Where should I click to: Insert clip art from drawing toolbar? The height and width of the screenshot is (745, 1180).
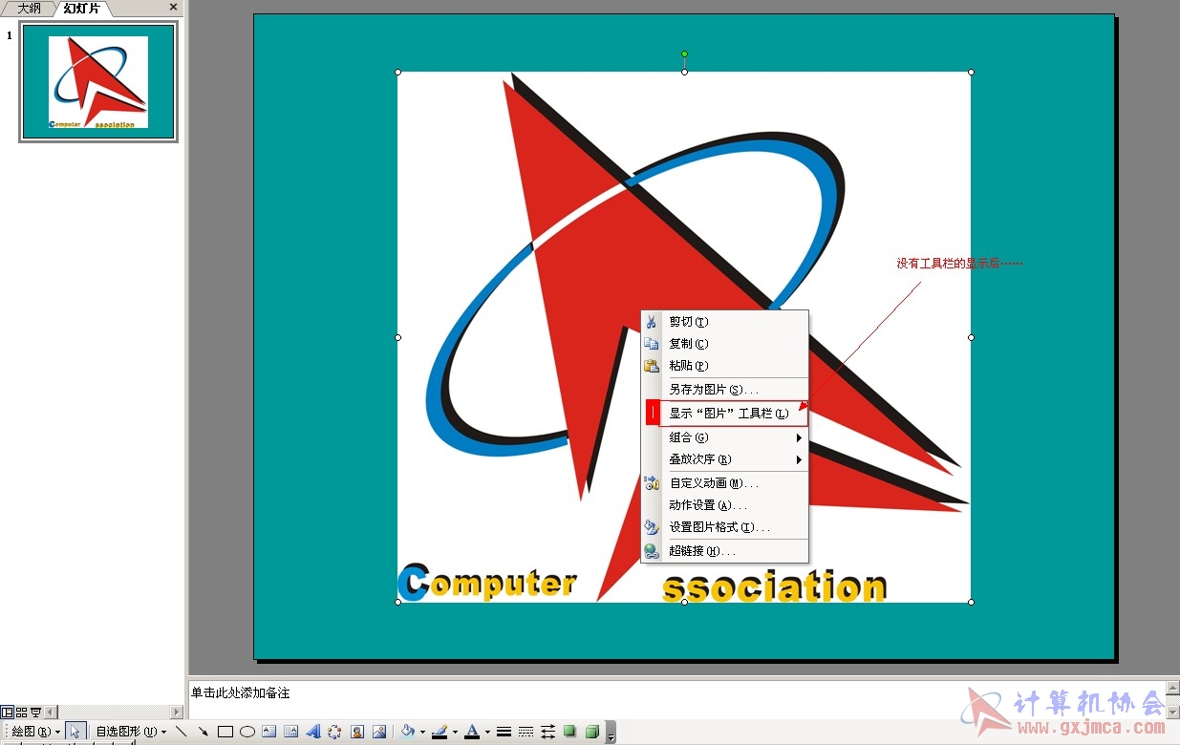(356, 732)
